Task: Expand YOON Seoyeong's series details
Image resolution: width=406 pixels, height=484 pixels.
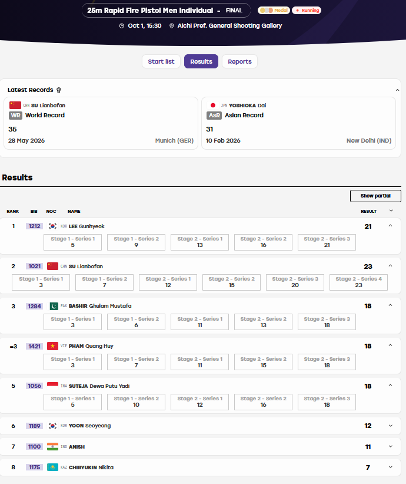Action: click(x=390, y=426)
